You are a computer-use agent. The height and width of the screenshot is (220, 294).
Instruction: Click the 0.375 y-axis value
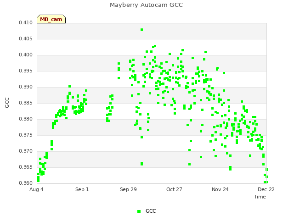coord(26,135)
